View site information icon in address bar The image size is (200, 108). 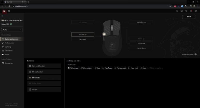point(13,6)
